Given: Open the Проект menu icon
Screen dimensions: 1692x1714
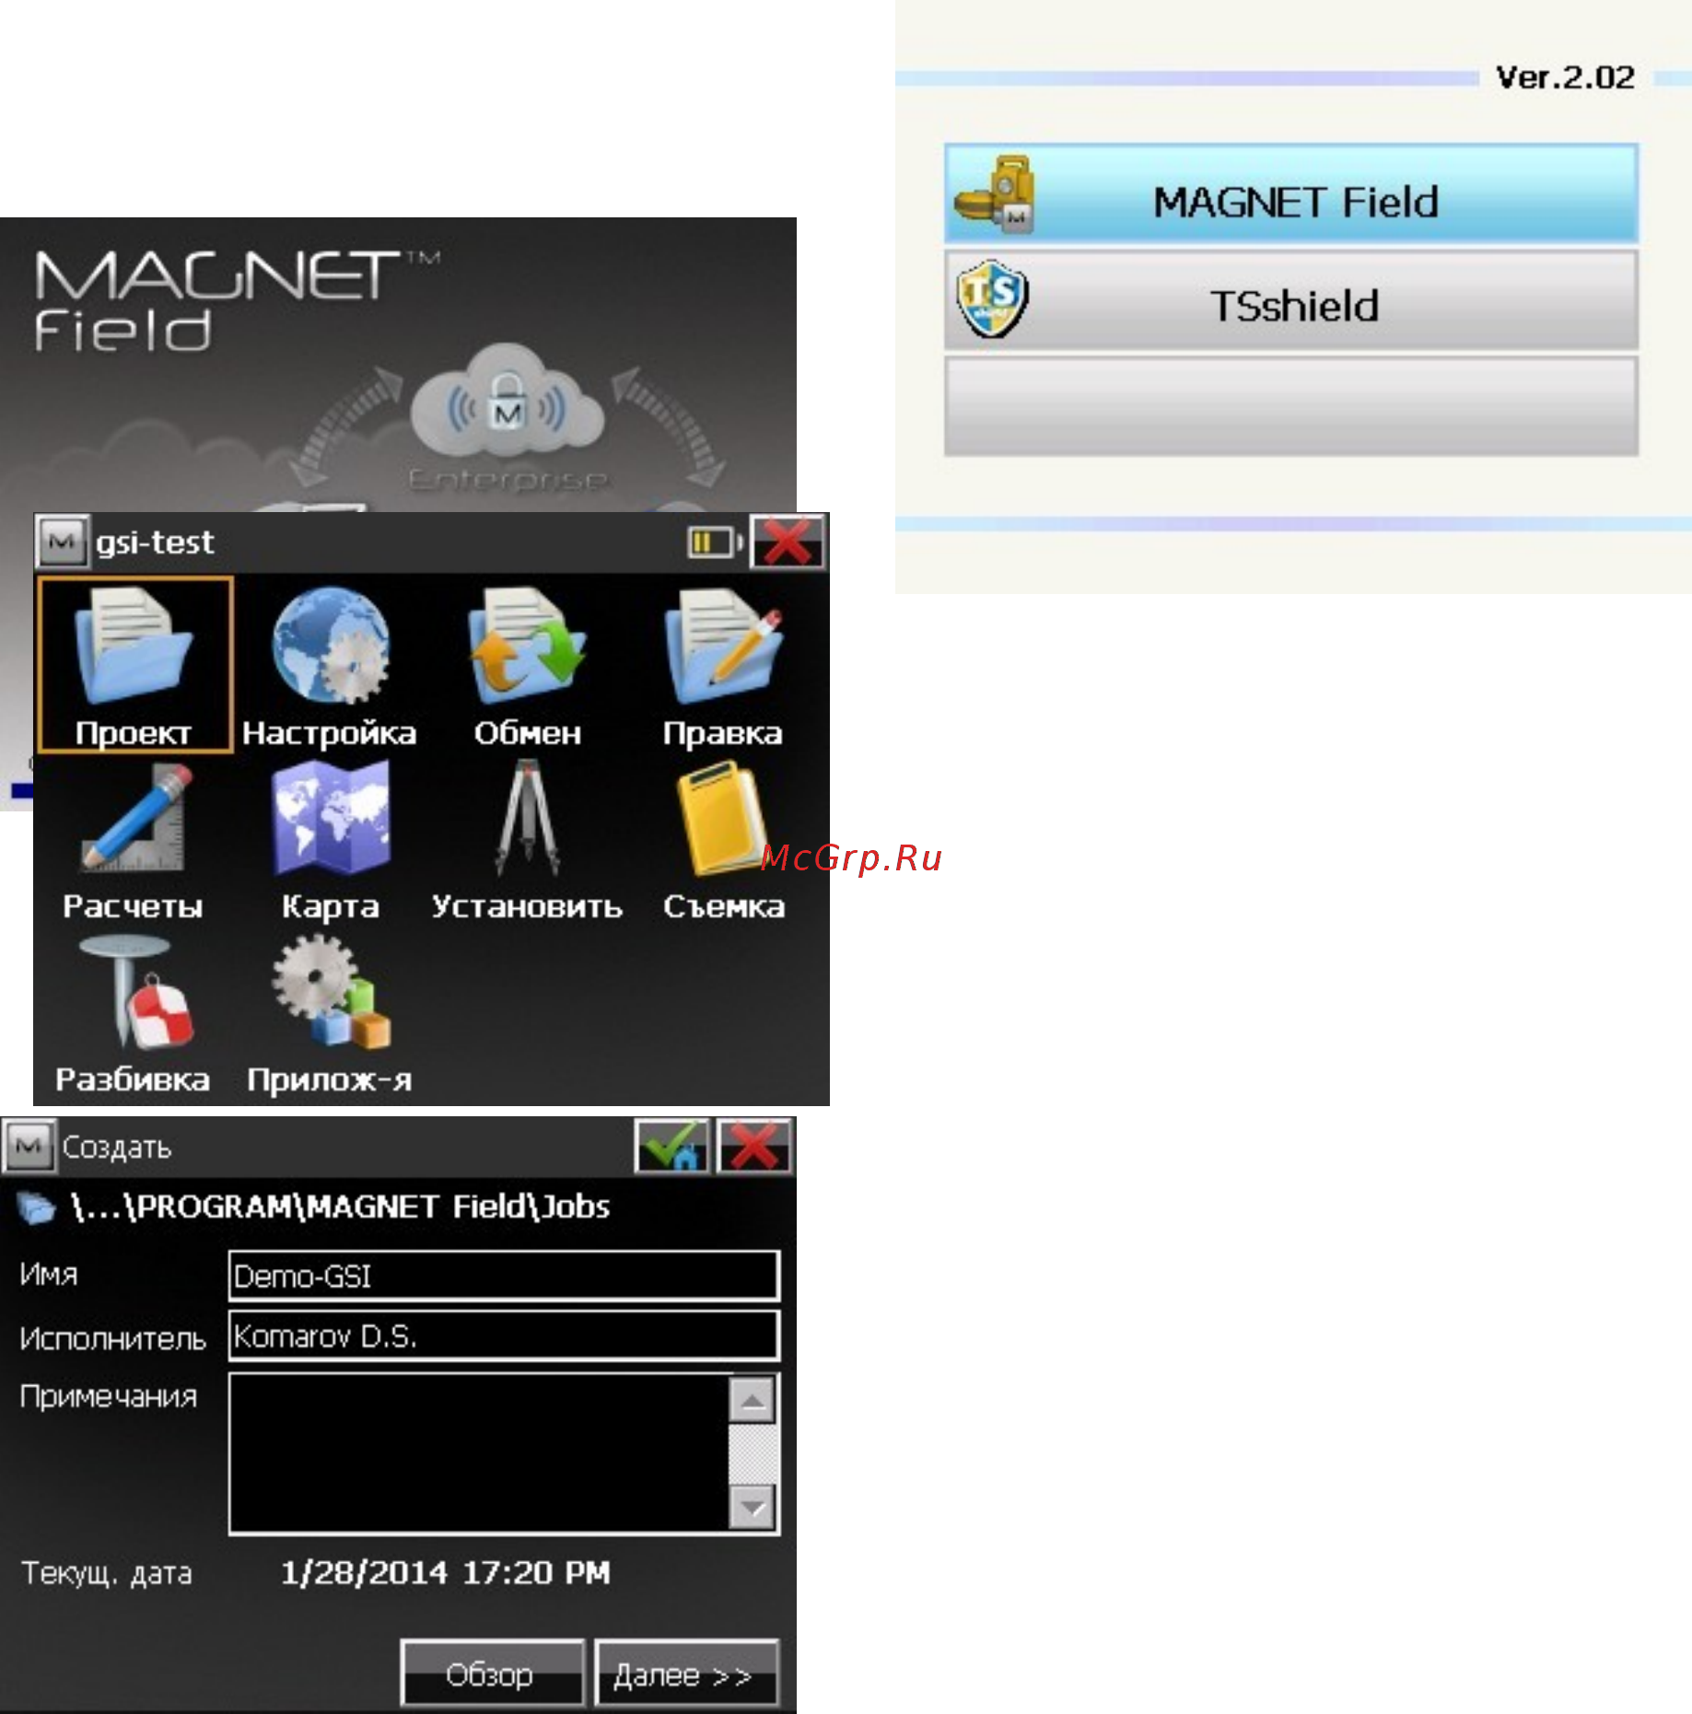Looking at the screenshot, I should [134, 665].
